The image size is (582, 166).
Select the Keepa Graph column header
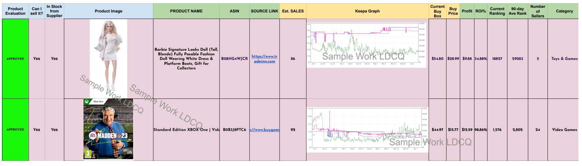(368, 11)
